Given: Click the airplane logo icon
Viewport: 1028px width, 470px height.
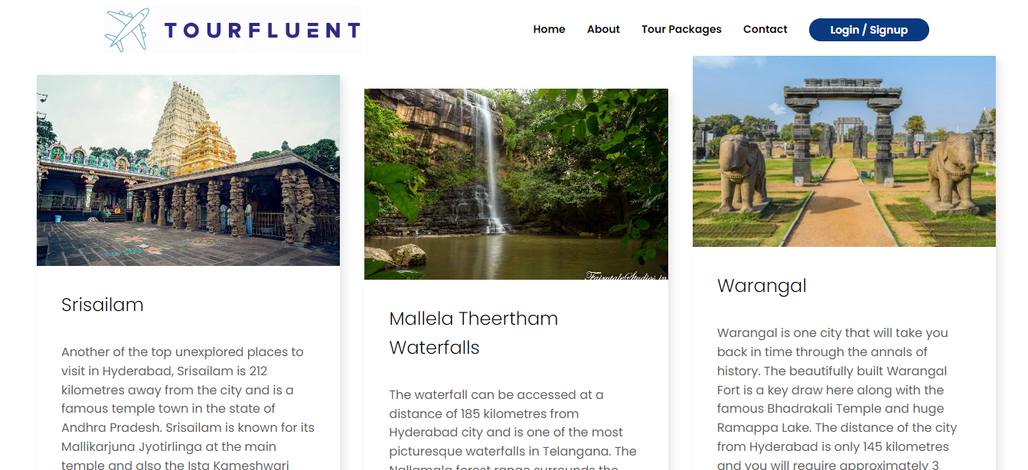Looking at the screenshot, I should point(127,30).
